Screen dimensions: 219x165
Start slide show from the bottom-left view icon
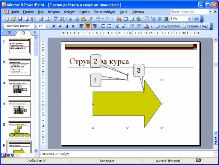point(12,155)
